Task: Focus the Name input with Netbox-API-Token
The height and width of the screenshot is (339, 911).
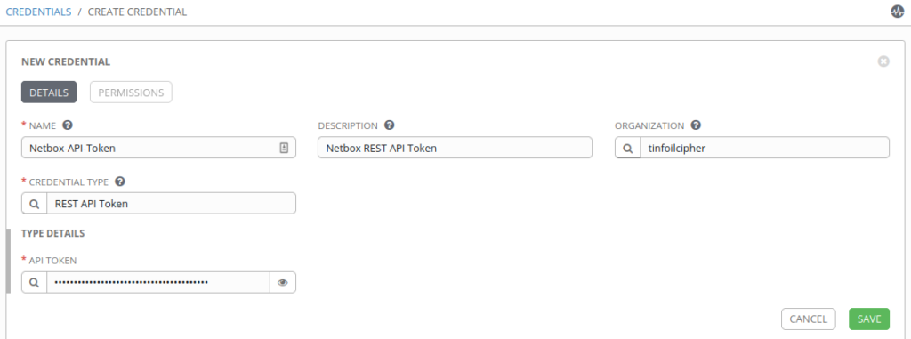Action: pyautogui.click(x=158, y=148)
